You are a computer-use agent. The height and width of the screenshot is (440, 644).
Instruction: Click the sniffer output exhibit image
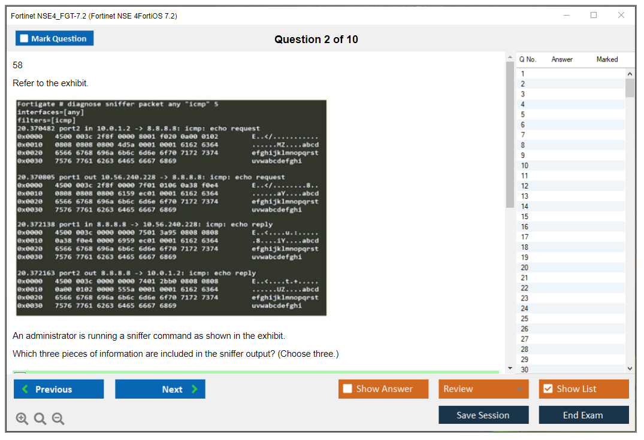pos(171,208)
